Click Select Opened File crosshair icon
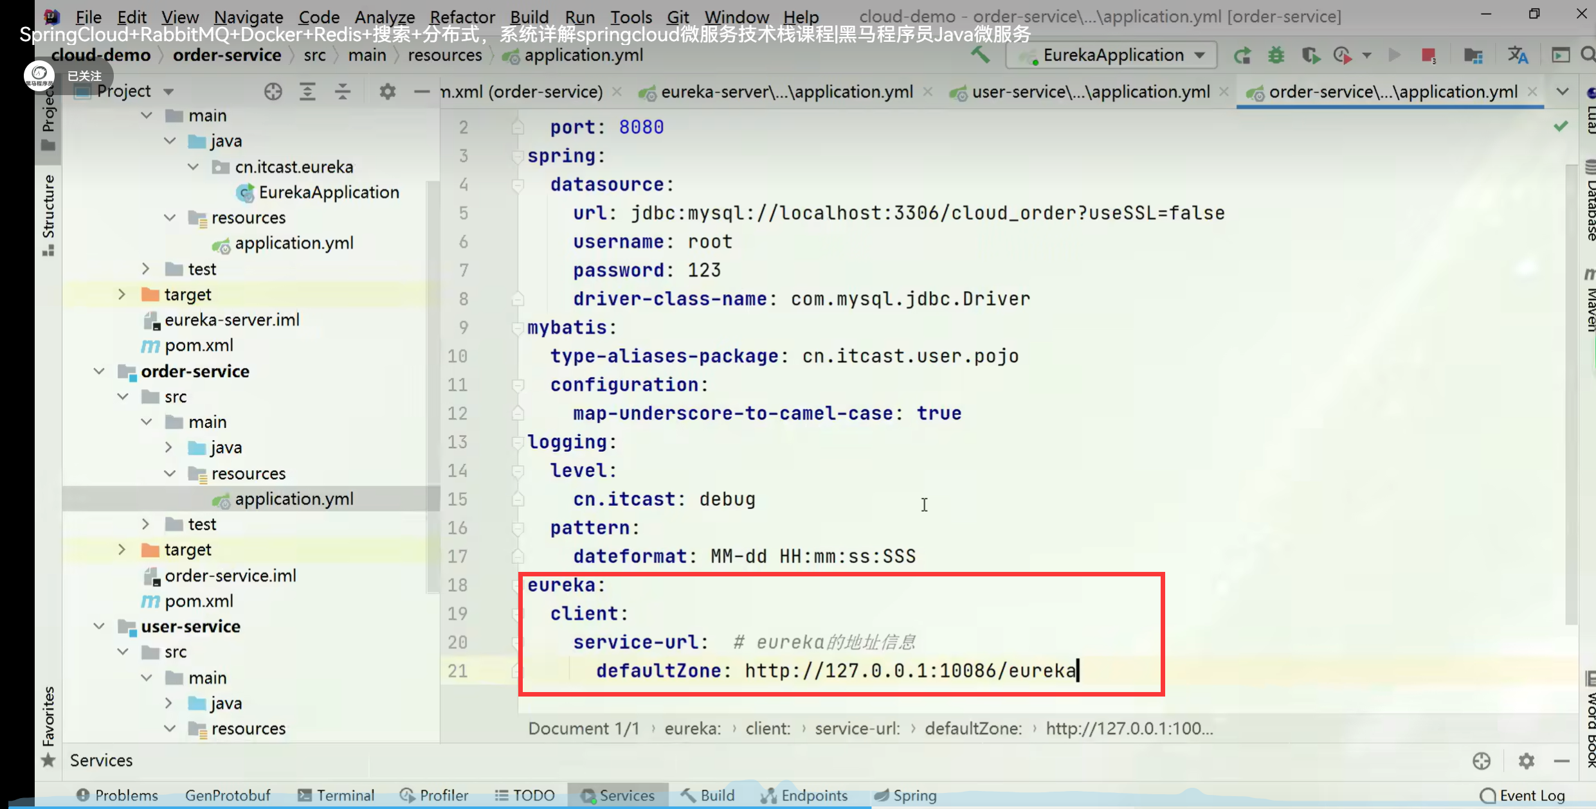Screen dimensions: 1596x809 point(273,92)
